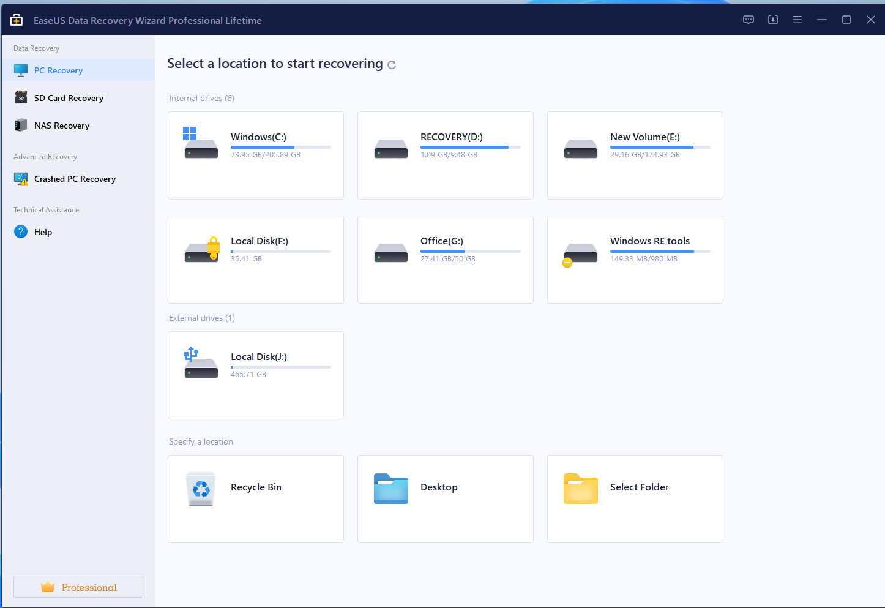Open the feedback chat icon in title bar
885x608 pixels.
tap(748, 20)
